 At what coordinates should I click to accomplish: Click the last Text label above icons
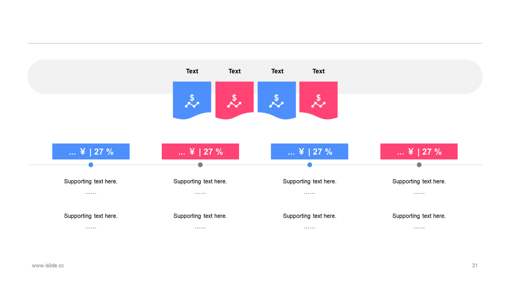318,71
